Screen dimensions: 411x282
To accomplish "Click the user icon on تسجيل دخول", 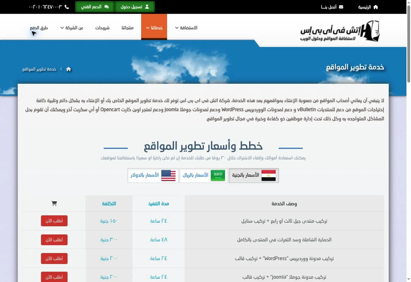I will [147, 7].
